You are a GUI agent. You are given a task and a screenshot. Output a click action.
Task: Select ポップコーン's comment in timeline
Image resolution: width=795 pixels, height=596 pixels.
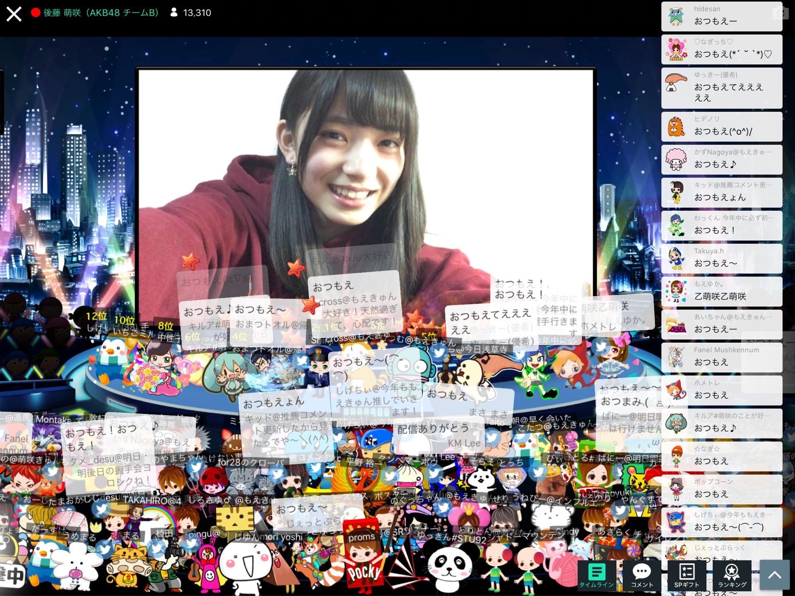721,489
